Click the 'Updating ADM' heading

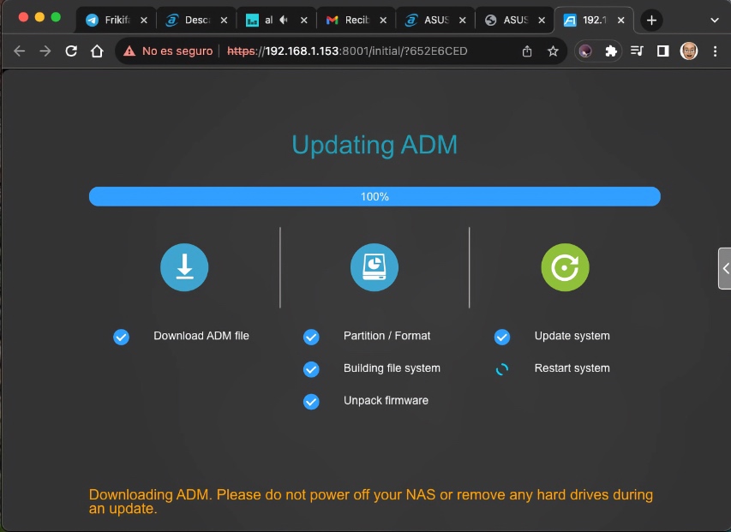374,145
